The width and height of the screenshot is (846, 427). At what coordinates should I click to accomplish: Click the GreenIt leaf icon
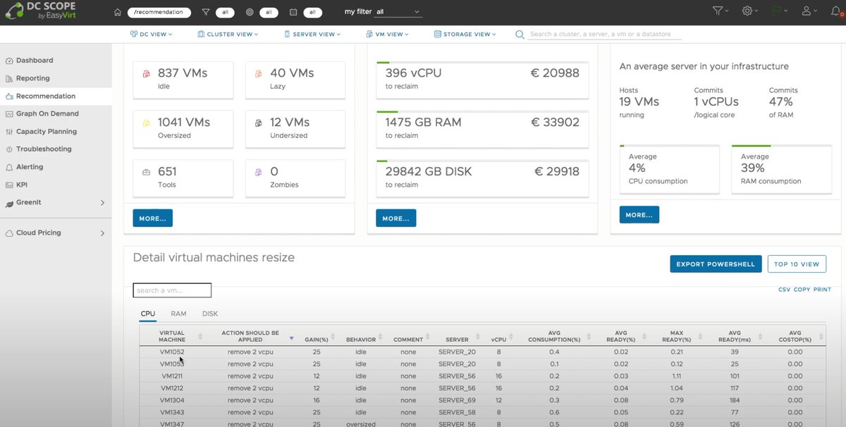pos(9,203)
